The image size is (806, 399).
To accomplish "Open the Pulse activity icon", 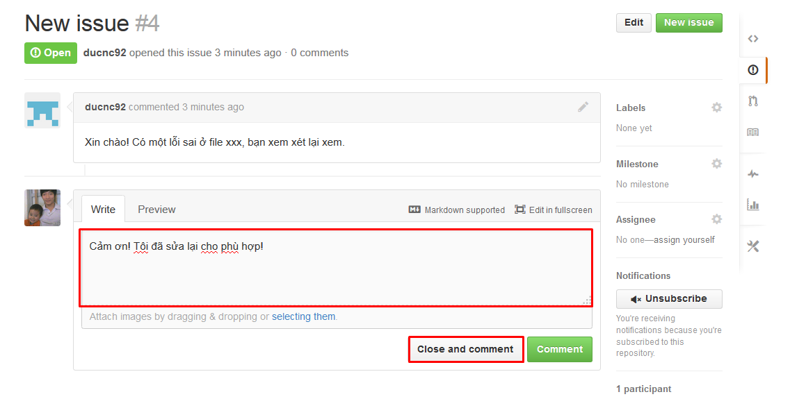I will pyautogui.click(x=752, y=174).
